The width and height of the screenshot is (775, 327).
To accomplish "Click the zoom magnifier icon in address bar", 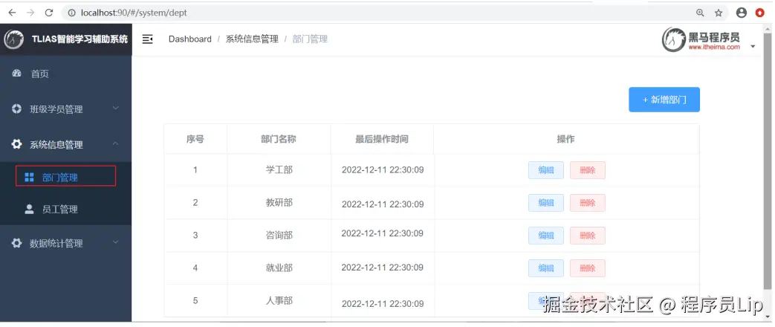I will (700, 13).
